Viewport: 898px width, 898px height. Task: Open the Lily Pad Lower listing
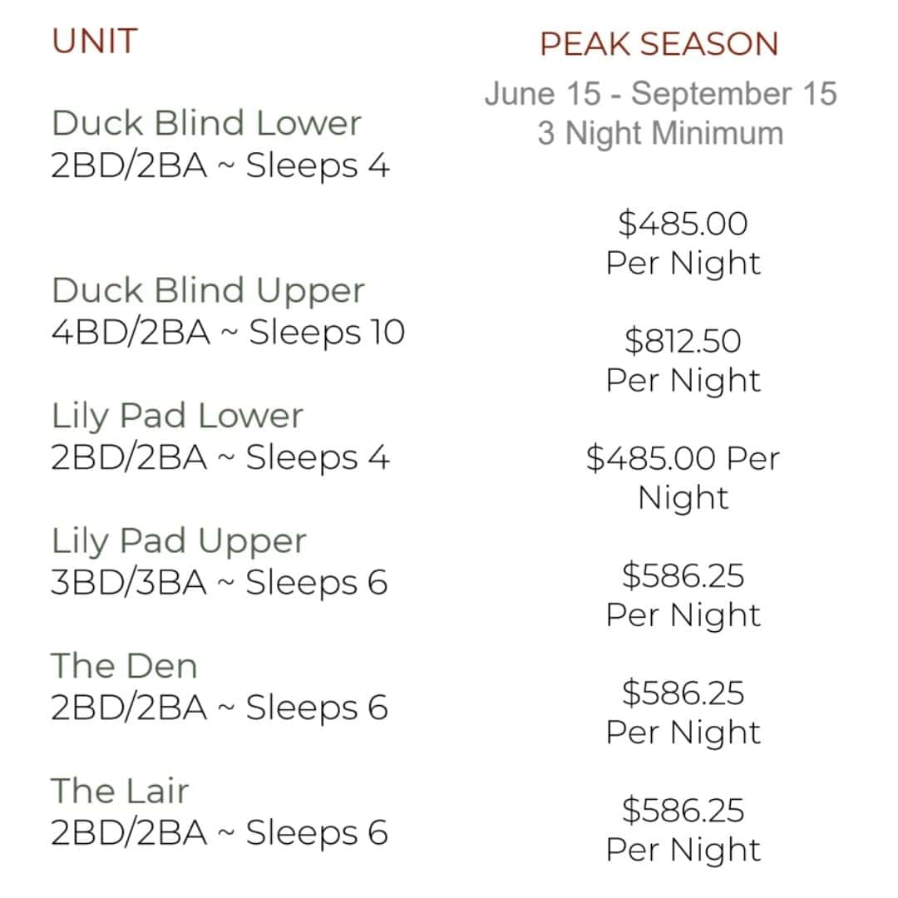point(177,417)
